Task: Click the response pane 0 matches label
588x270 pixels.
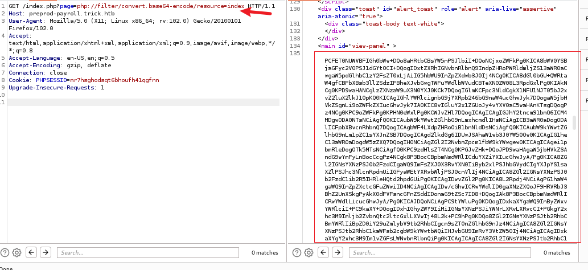Action: pos(557,253)
